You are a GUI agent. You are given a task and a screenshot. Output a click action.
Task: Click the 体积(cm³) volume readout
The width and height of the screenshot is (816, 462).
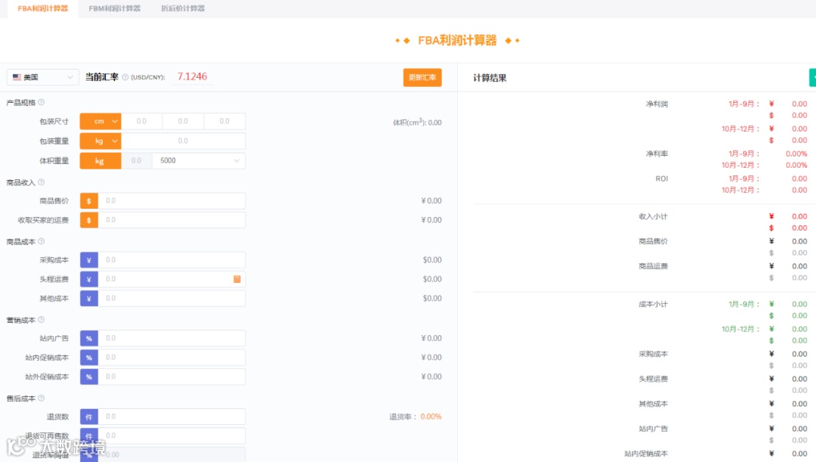pos(417,122)
